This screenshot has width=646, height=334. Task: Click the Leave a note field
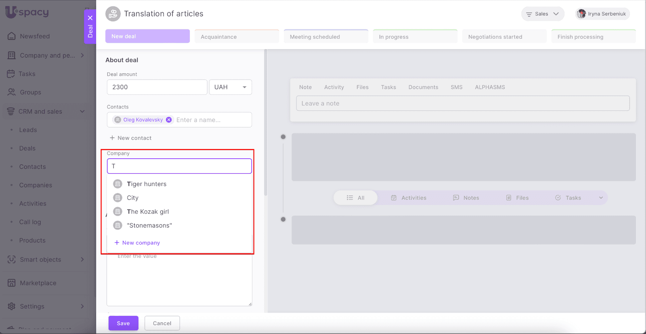(463, 104)
